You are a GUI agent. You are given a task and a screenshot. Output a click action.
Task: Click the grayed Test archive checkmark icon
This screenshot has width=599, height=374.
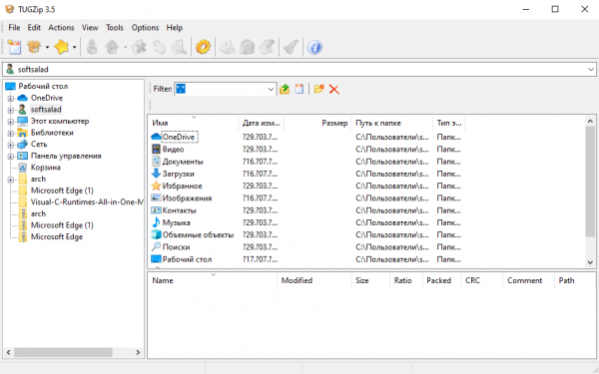[291, 47]
